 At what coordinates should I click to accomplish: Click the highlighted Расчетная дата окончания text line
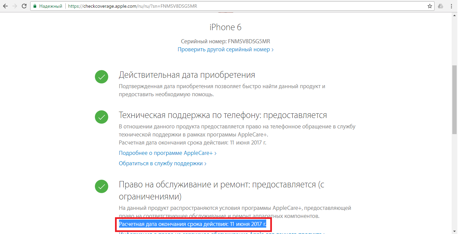(x=192, y=224)
